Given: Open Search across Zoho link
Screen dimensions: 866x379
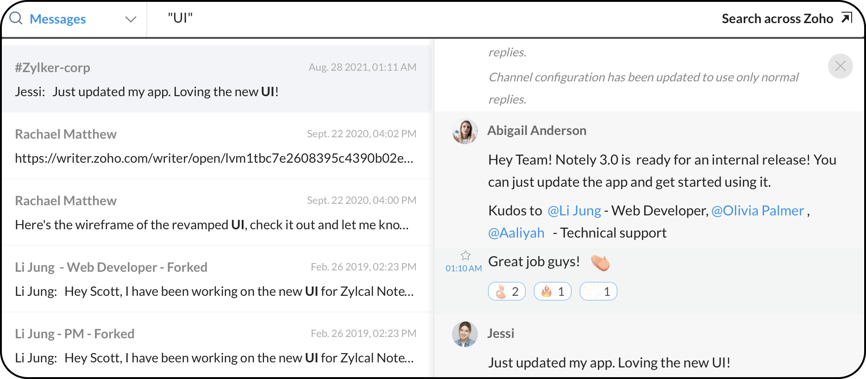Looking at the screenshot, I should (777, 18).
